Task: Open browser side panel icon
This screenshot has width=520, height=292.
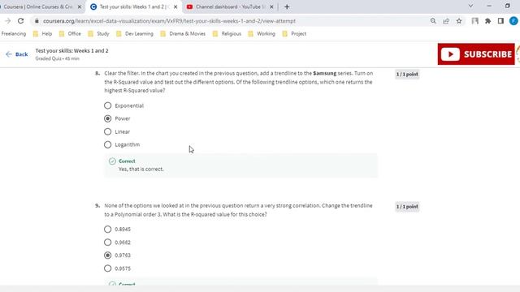Action: [x=500, y=21]
